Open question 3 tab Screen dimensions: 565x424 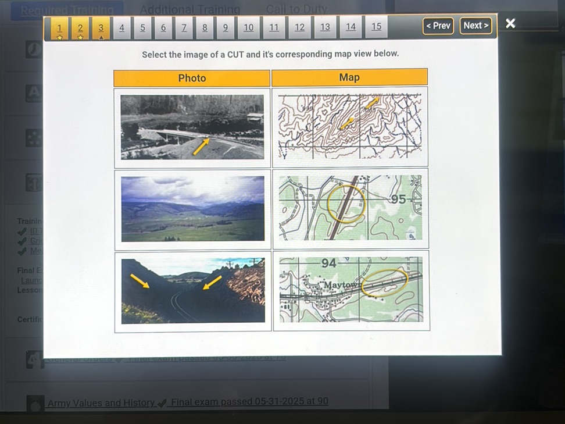tap(101, 28)
